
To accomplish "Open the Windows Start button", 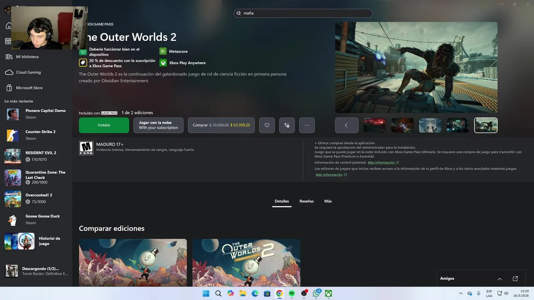I will coord(206,293).
